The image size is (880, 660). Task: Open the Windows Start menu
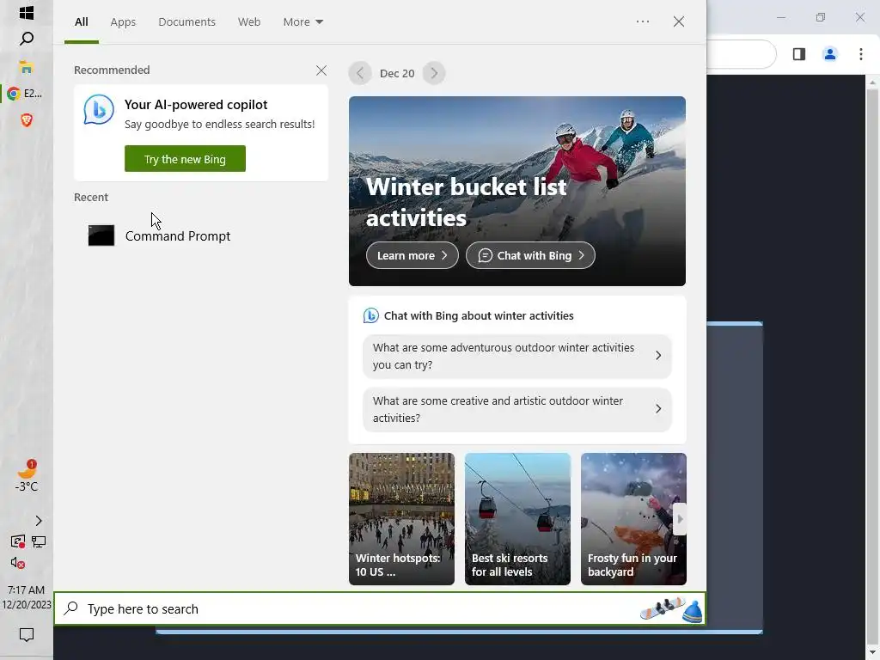(27, 12)
